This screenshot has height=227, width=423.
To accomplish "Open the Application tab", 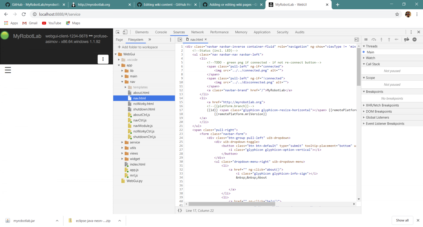I will coord(262,32).
